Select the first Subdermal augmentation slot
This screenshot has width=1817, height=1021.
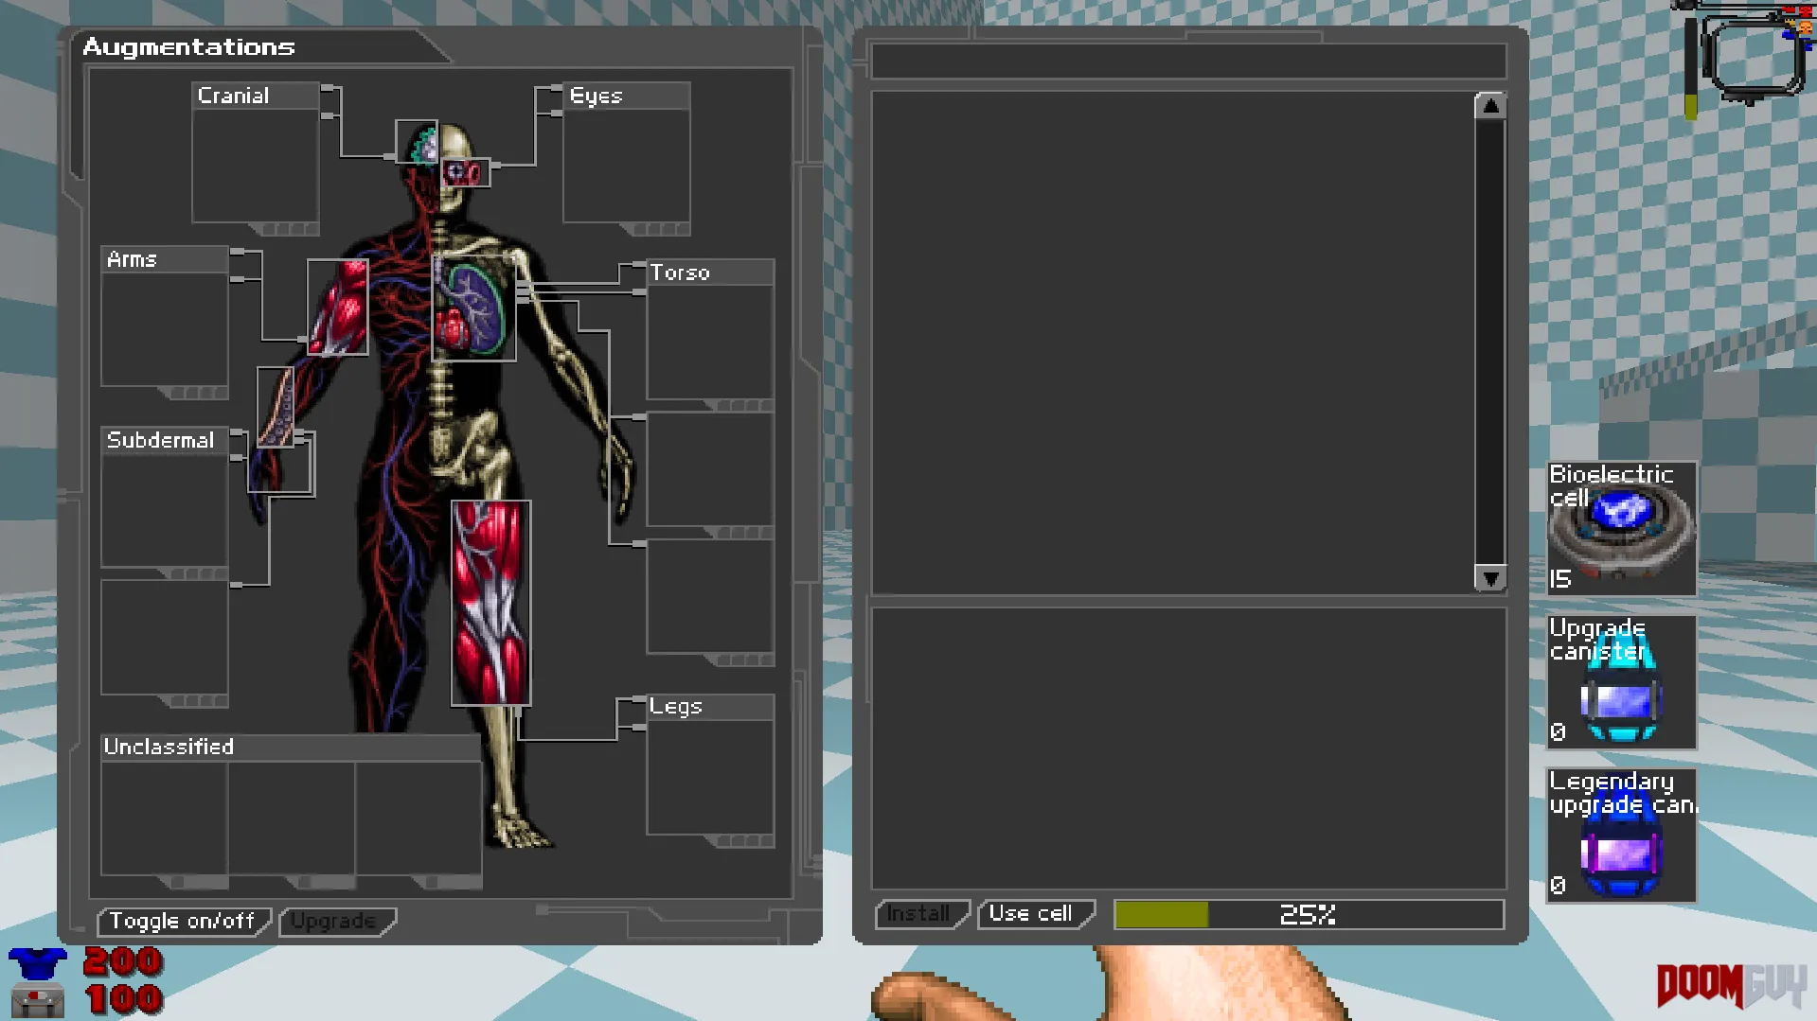(164, 511)
